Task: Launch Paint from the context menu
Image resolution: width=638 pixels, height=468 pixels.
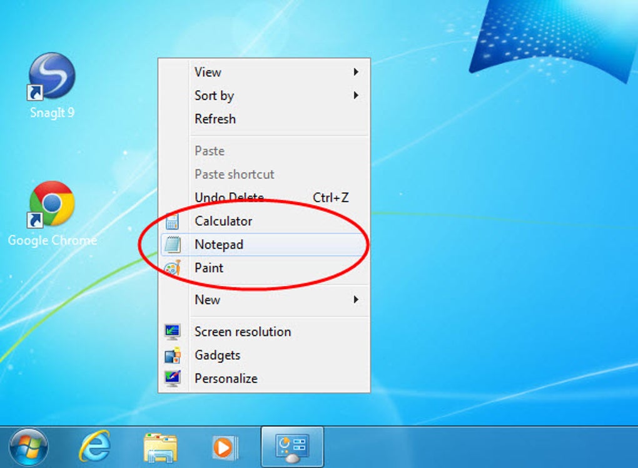Action: [264, 268]
